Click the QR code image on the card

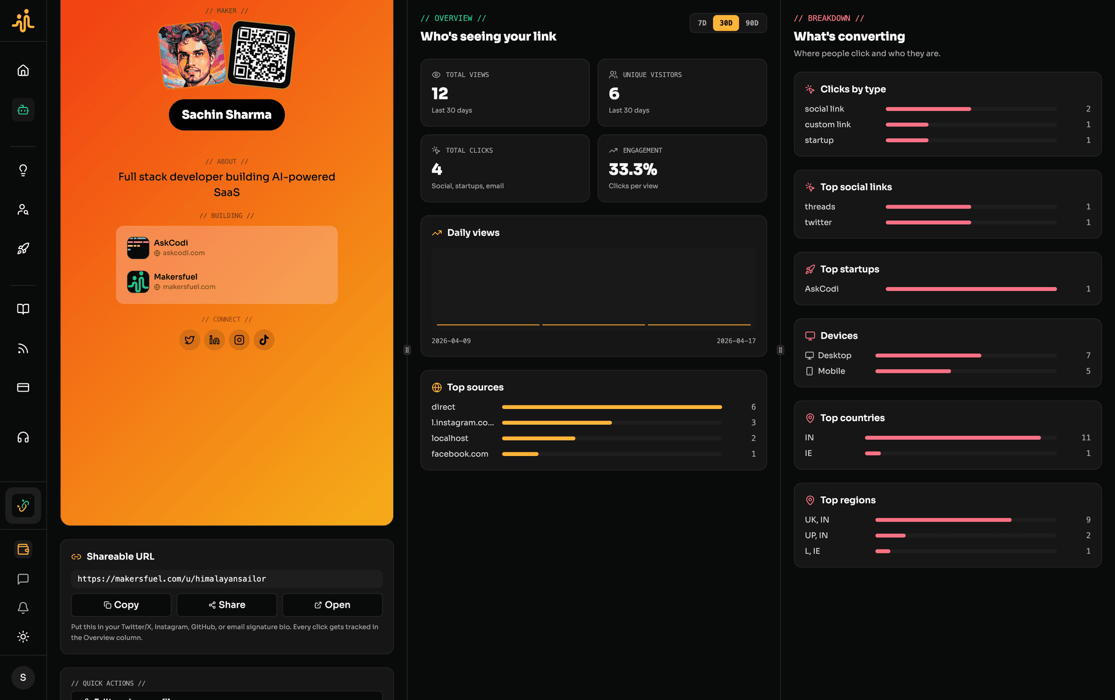coord(261,55)
